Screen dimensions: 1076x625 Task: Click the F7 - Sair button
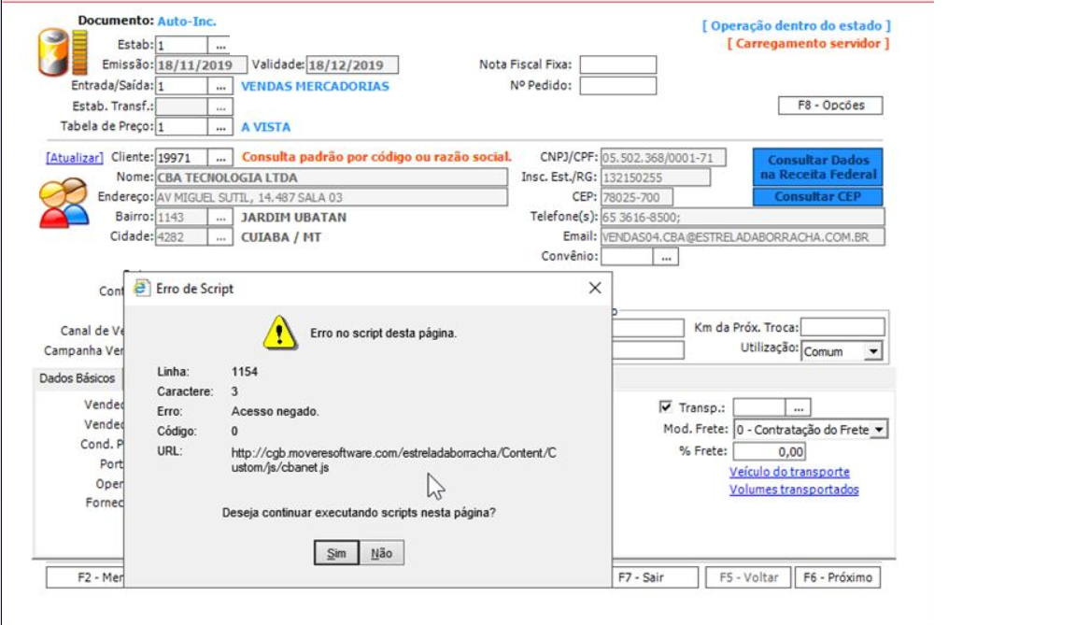(656, 577)
